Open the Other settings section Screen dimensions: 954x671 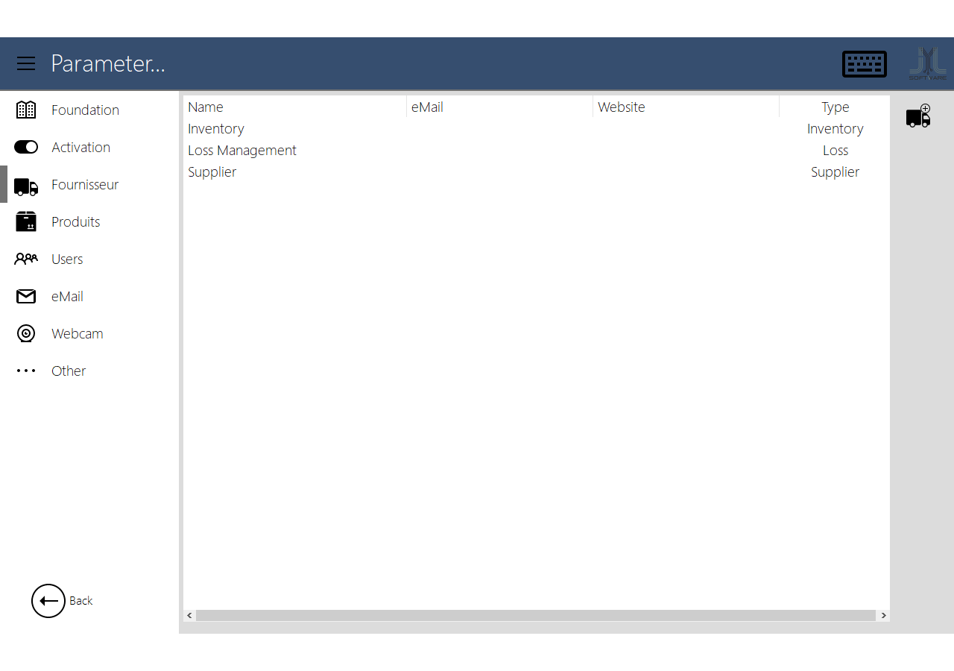68,371
